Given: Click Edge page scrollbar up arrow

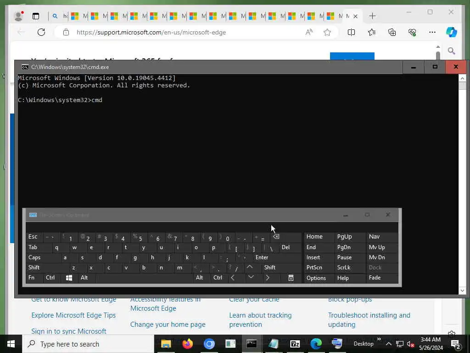Looking at the screenshot, I should (x=438, y=47).
